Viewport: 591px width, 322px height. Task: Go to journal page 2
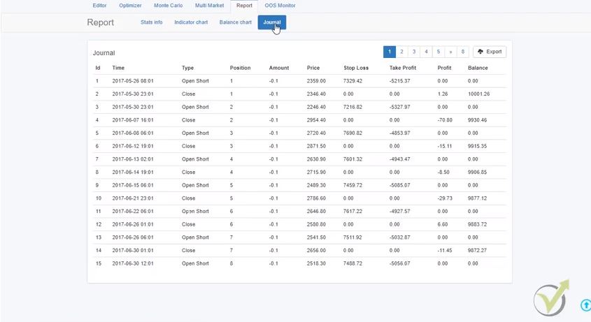tap(401, 52)
